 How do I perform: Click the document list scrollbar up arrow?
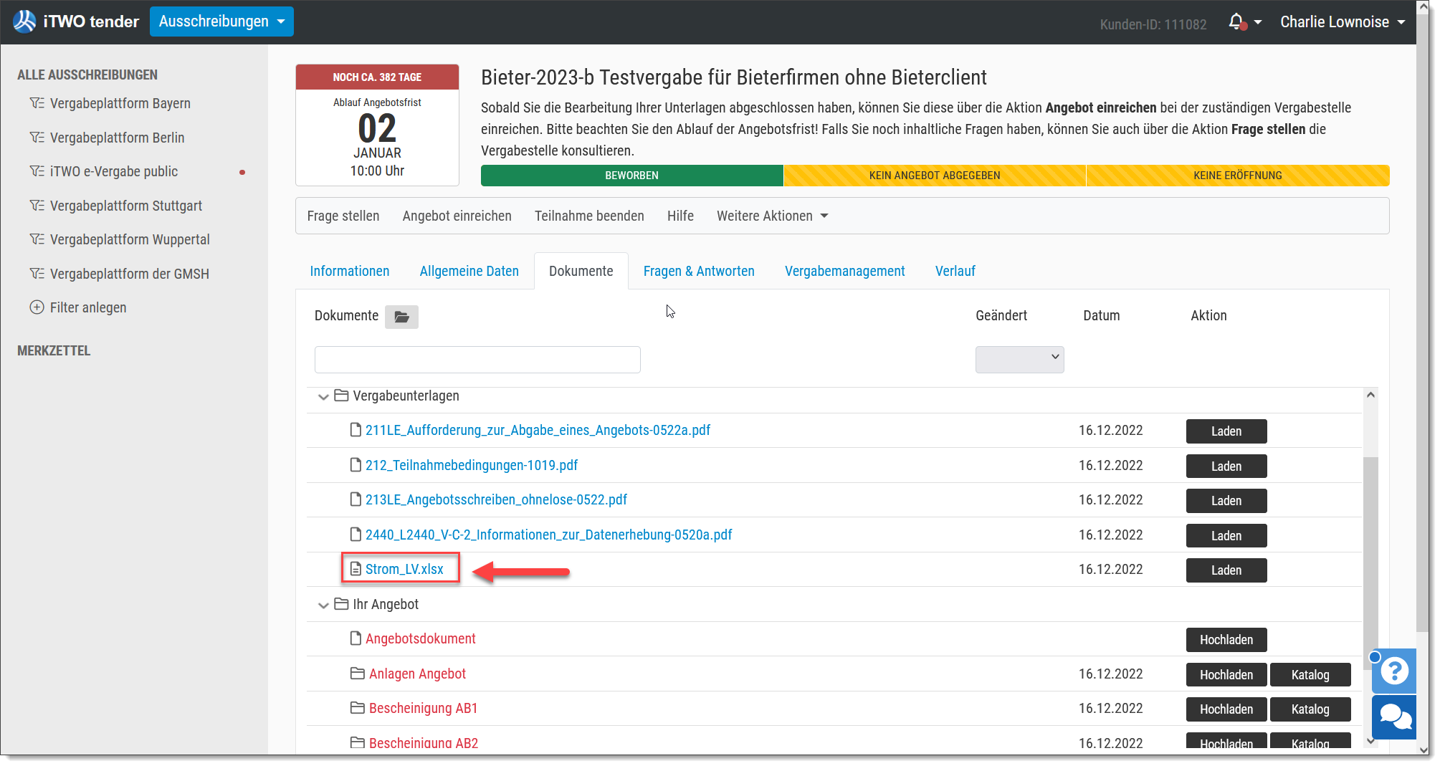tap(1370, 395)
